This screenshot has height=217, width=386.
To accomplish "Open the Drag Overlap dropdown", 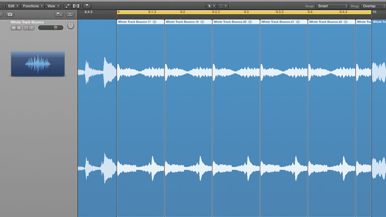I will tap(373, 6).
